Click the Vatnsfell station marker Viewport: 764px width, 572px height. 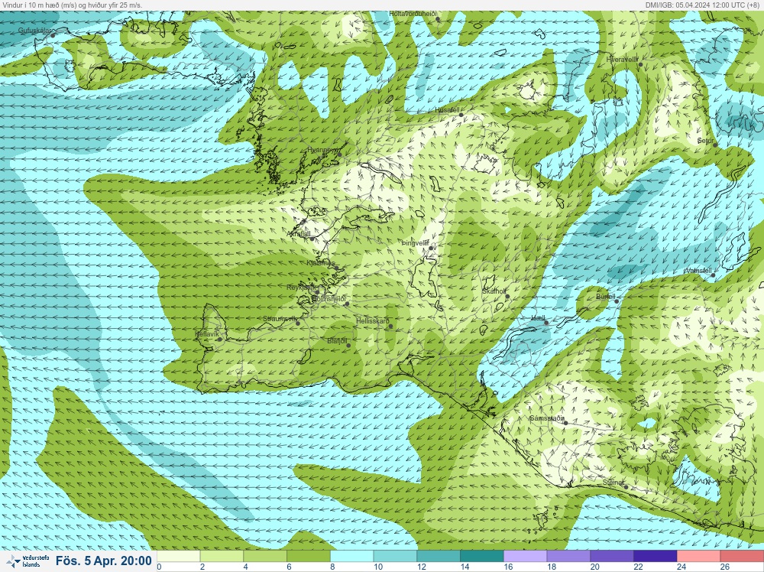(x=713, y=275)
